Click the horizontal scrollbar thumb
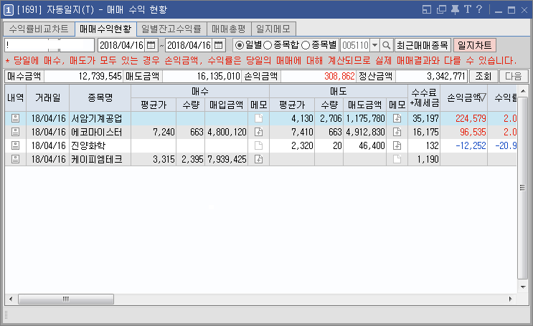The width and height of the screenshot is (533, 326). [x=66, y=299]
